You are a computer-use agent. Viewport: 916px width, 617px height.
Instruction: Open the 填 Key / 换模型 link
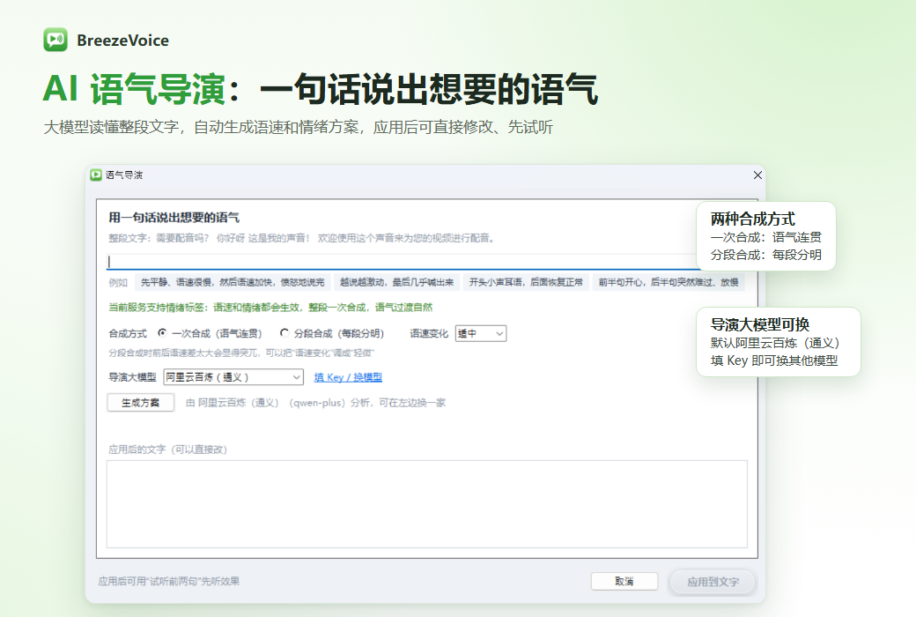point(348,377)
